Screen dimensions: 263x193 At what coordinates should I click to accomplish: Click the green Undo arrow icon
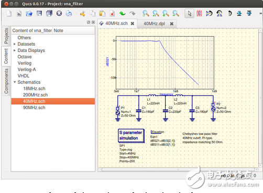(123, 13)
